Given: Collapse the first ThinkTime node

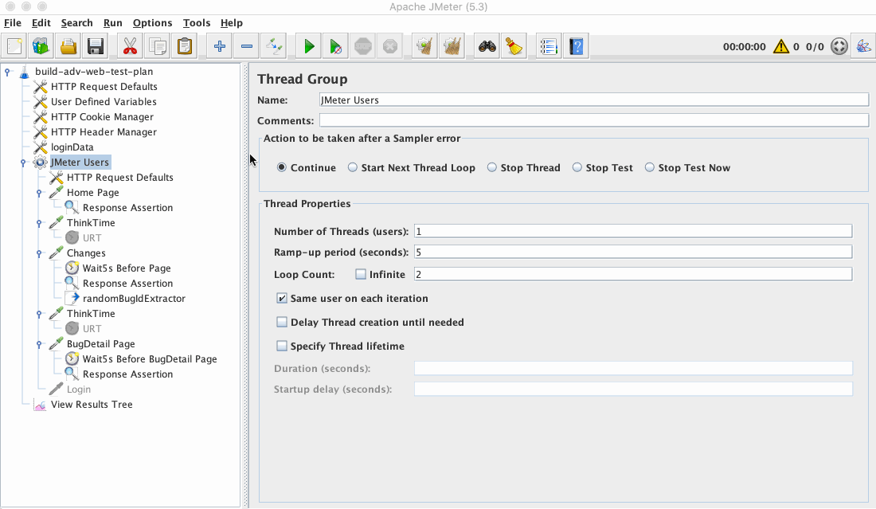Looking at the screenshot, I should click(39, 223).
